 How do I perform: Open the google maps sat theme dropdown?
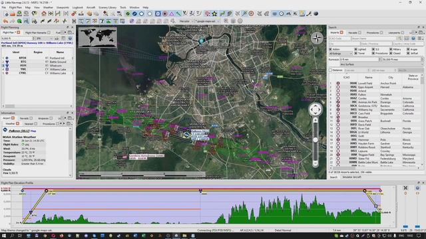coord(207,21)
